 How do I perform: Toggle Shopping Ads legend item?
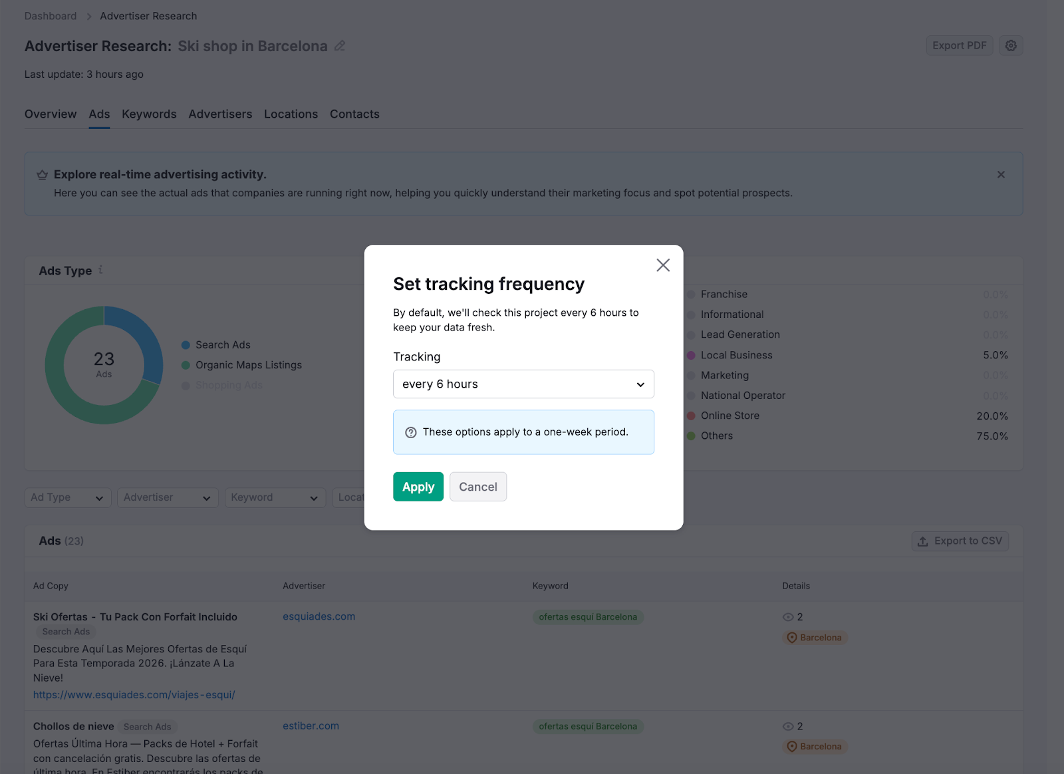pyautogui.click(x=228, y=385)
